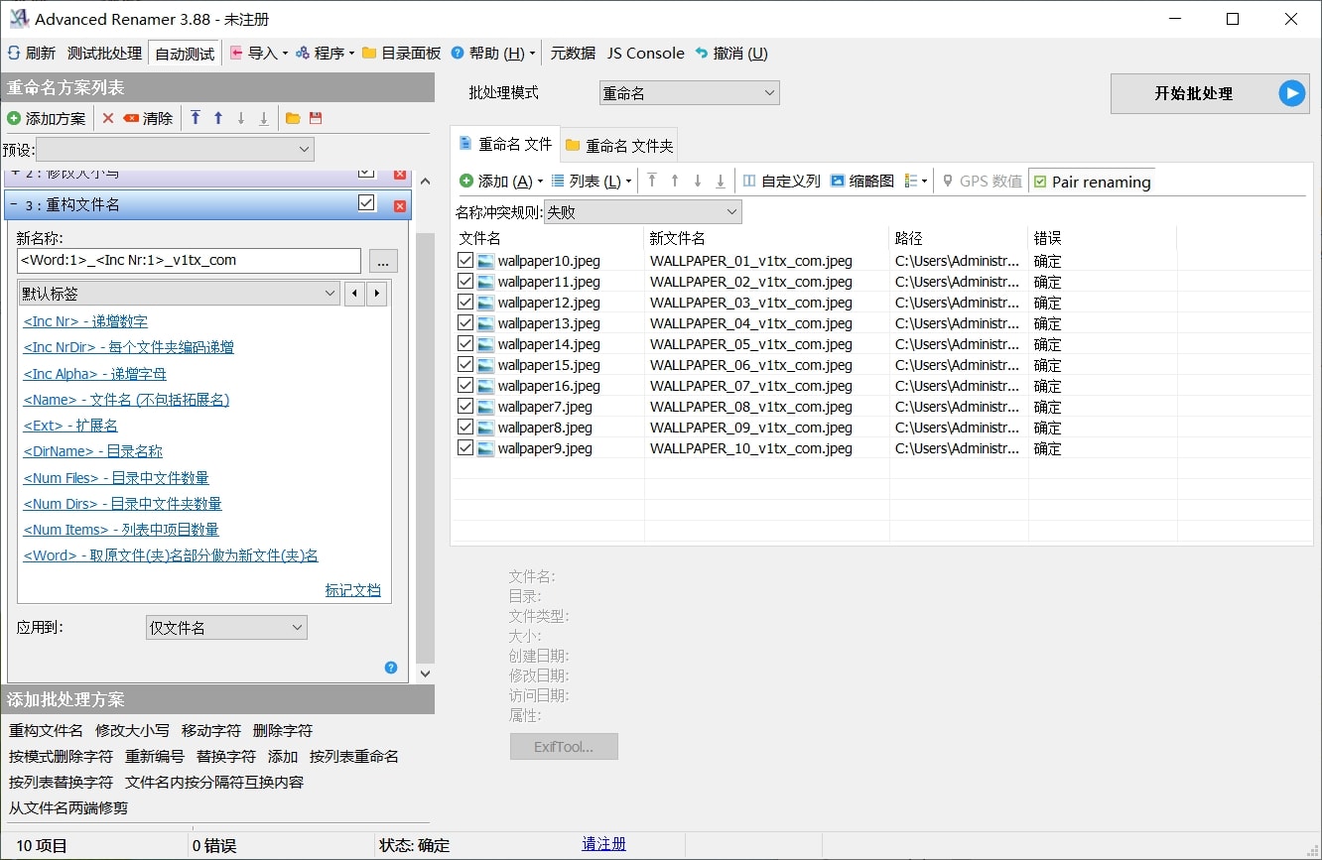Open saved method presets folder icon
1322x860 pixels.
[293, 118]
